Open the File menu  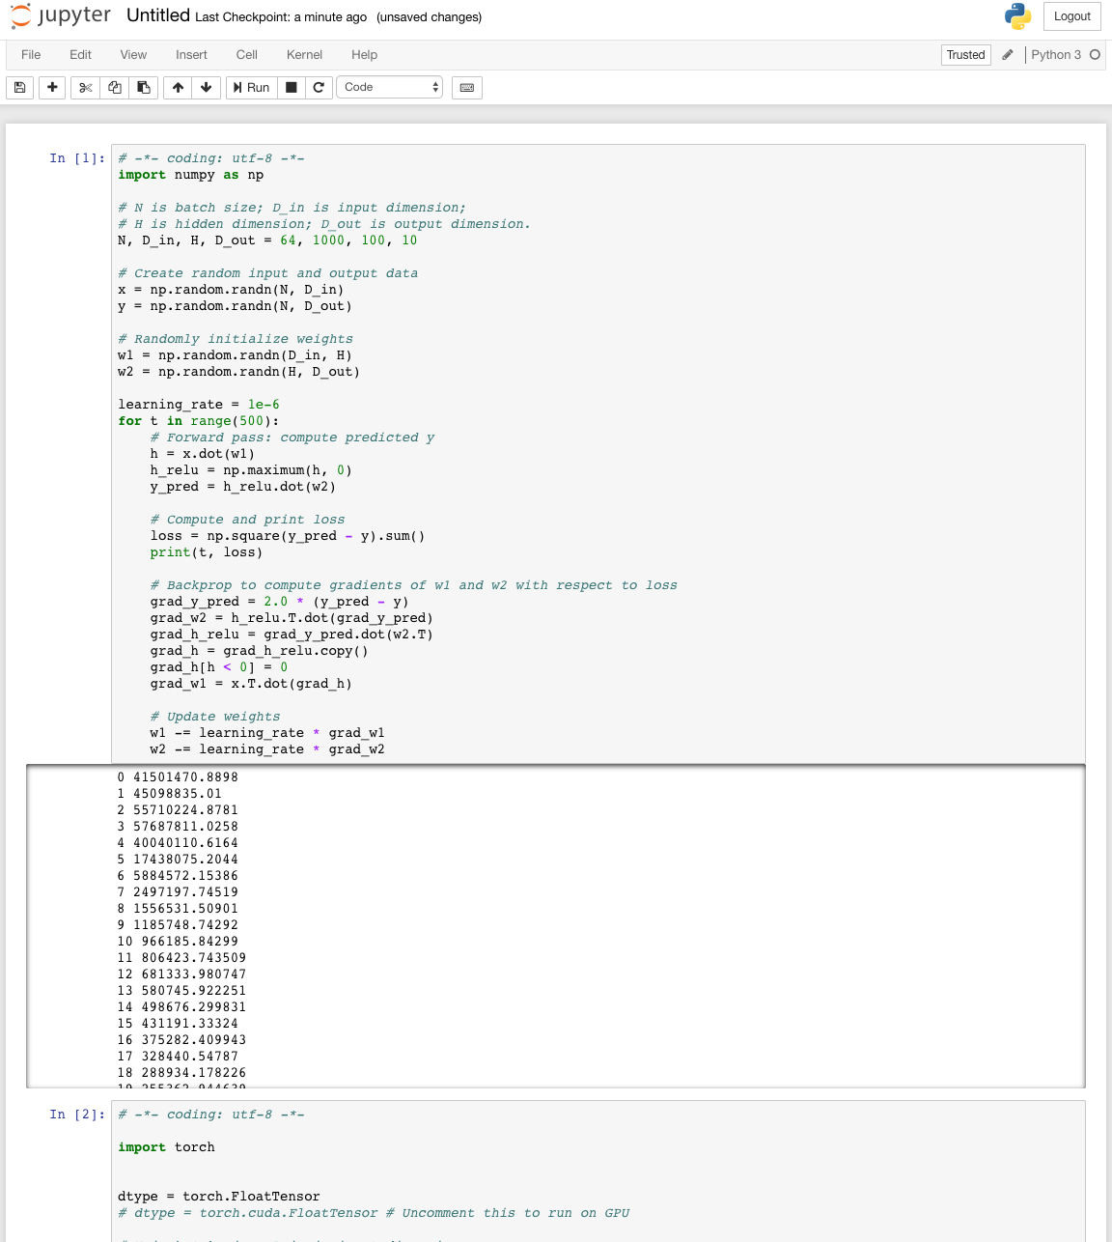pos(31,55)
